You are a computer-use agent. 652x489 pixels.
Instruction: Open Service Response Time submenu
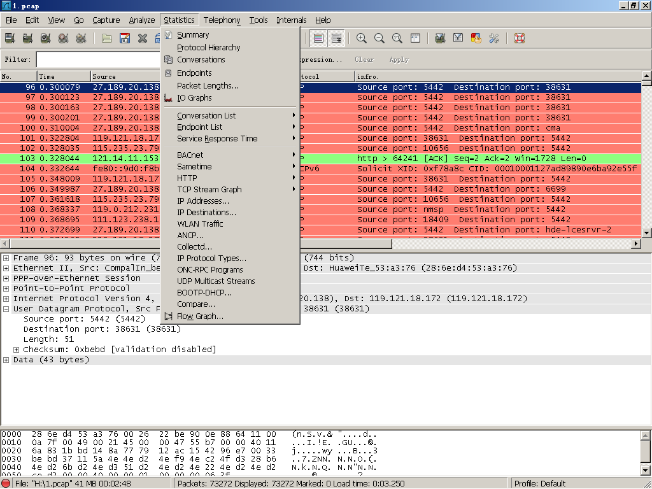230,138
